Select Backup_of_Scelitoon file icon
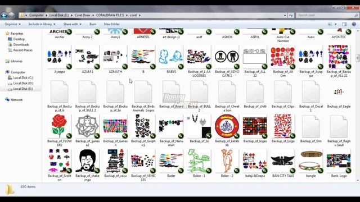 pos(60,161)
